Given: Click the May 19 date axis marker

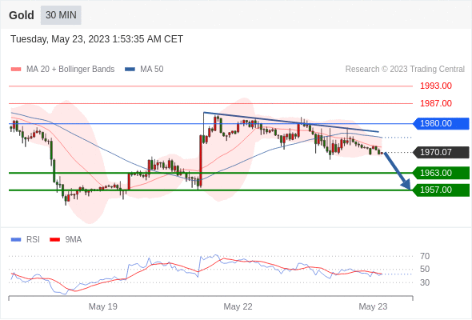Looking at the screenshot, I should tap(103, 306).
